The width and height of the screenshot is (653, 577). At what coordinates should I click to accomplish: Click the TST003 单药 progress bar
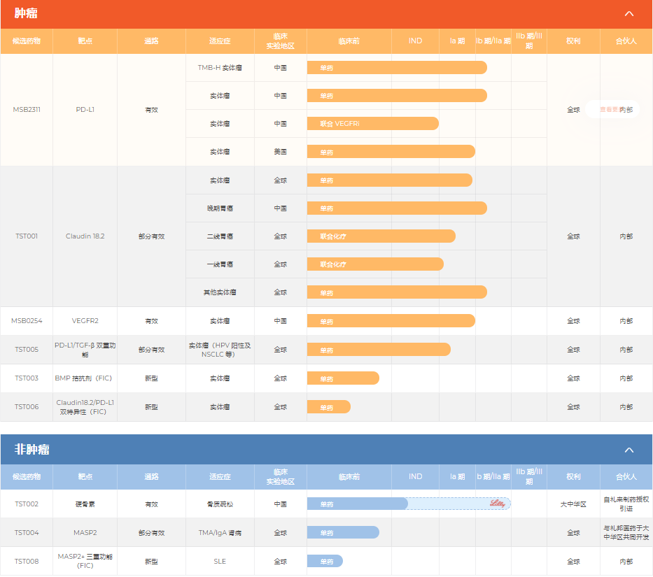tap(343, 378)
